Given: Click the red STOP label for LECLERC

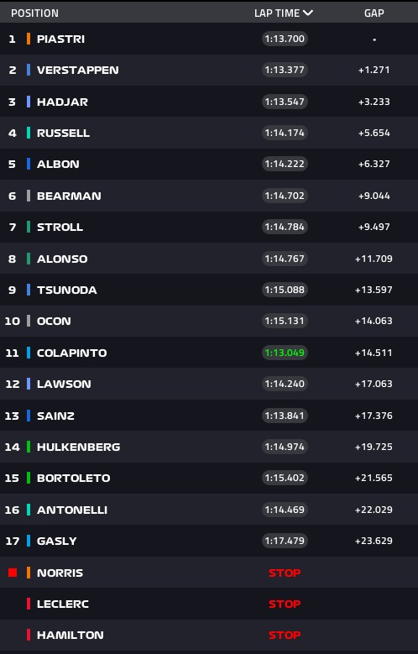Looking at the screenshot, I should pyautogui.click(x=285, y=604).
